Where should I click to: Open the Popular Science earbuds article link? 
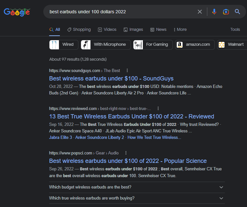pos(128,161)
